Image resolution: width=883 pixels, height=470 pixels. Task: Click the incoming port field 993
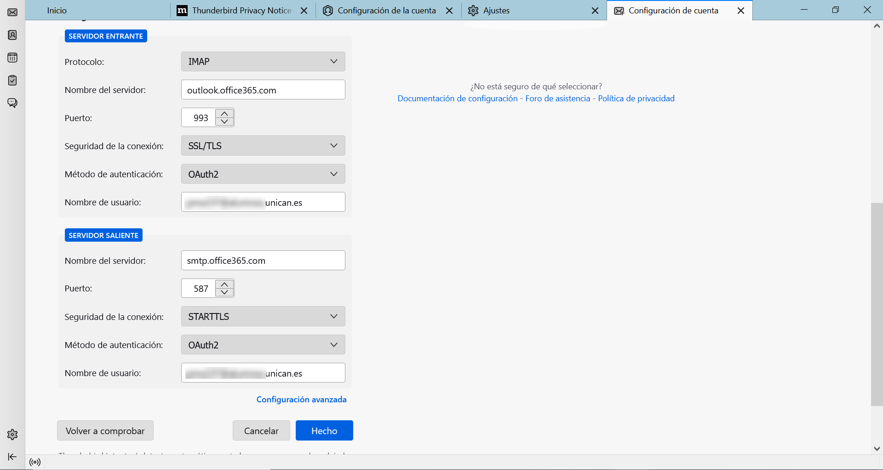click(199, 117)
